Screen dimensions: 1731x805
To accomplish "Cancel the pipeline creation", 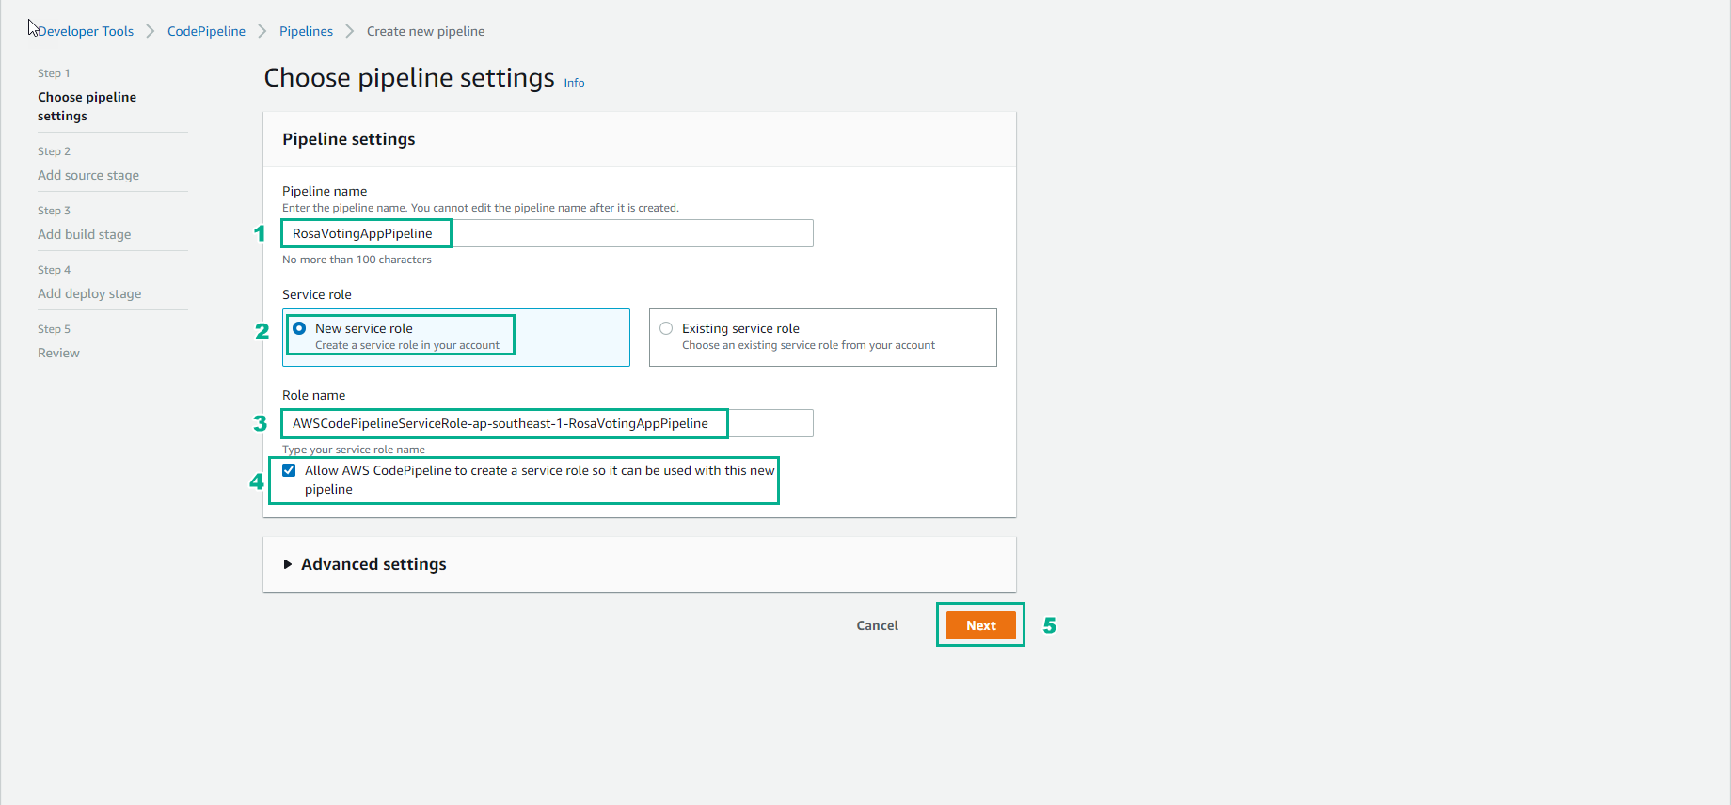I will click(x=877, y=625).
